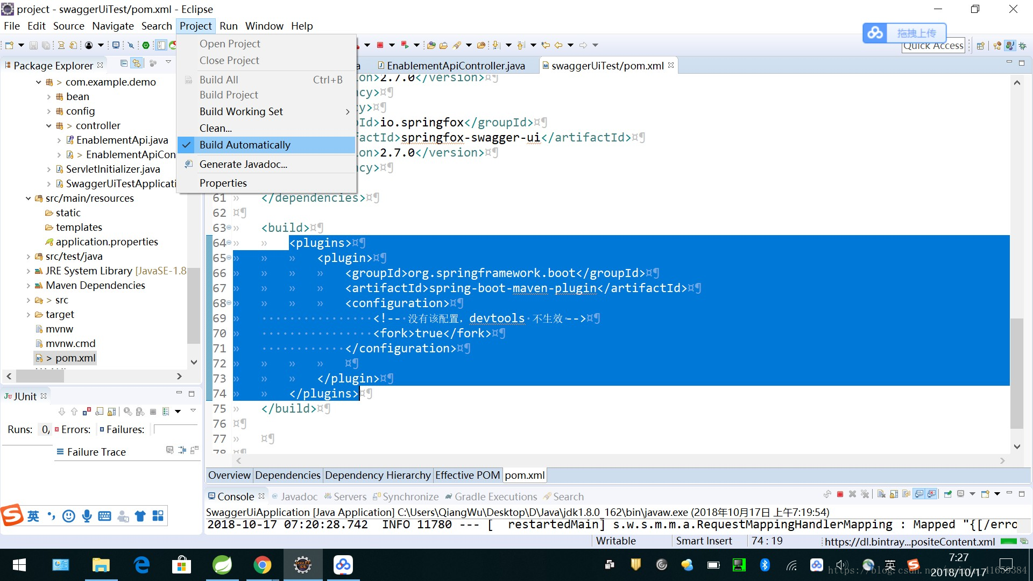Toggle Show Console When Standard Out Changes
The image size is (1033, 581).
pos(919,494)
